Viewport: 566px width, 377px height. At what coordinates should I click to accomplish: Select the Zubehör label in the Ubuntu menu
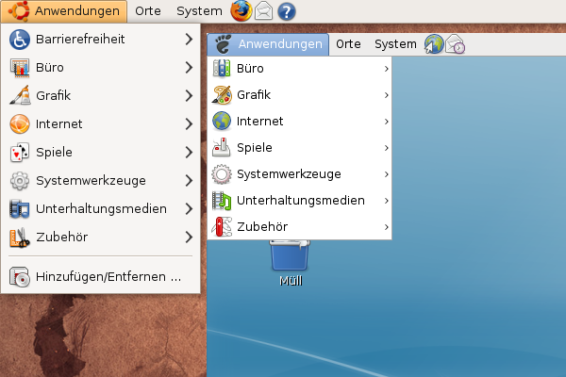click(61, 237)
